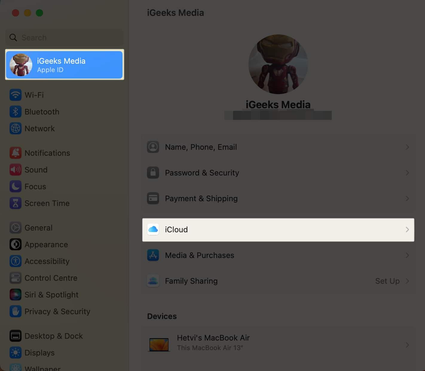Open Privacy & Security hand icon
Image resolution: width=425 pixels, height=371 pixels.
click(16, 312)
